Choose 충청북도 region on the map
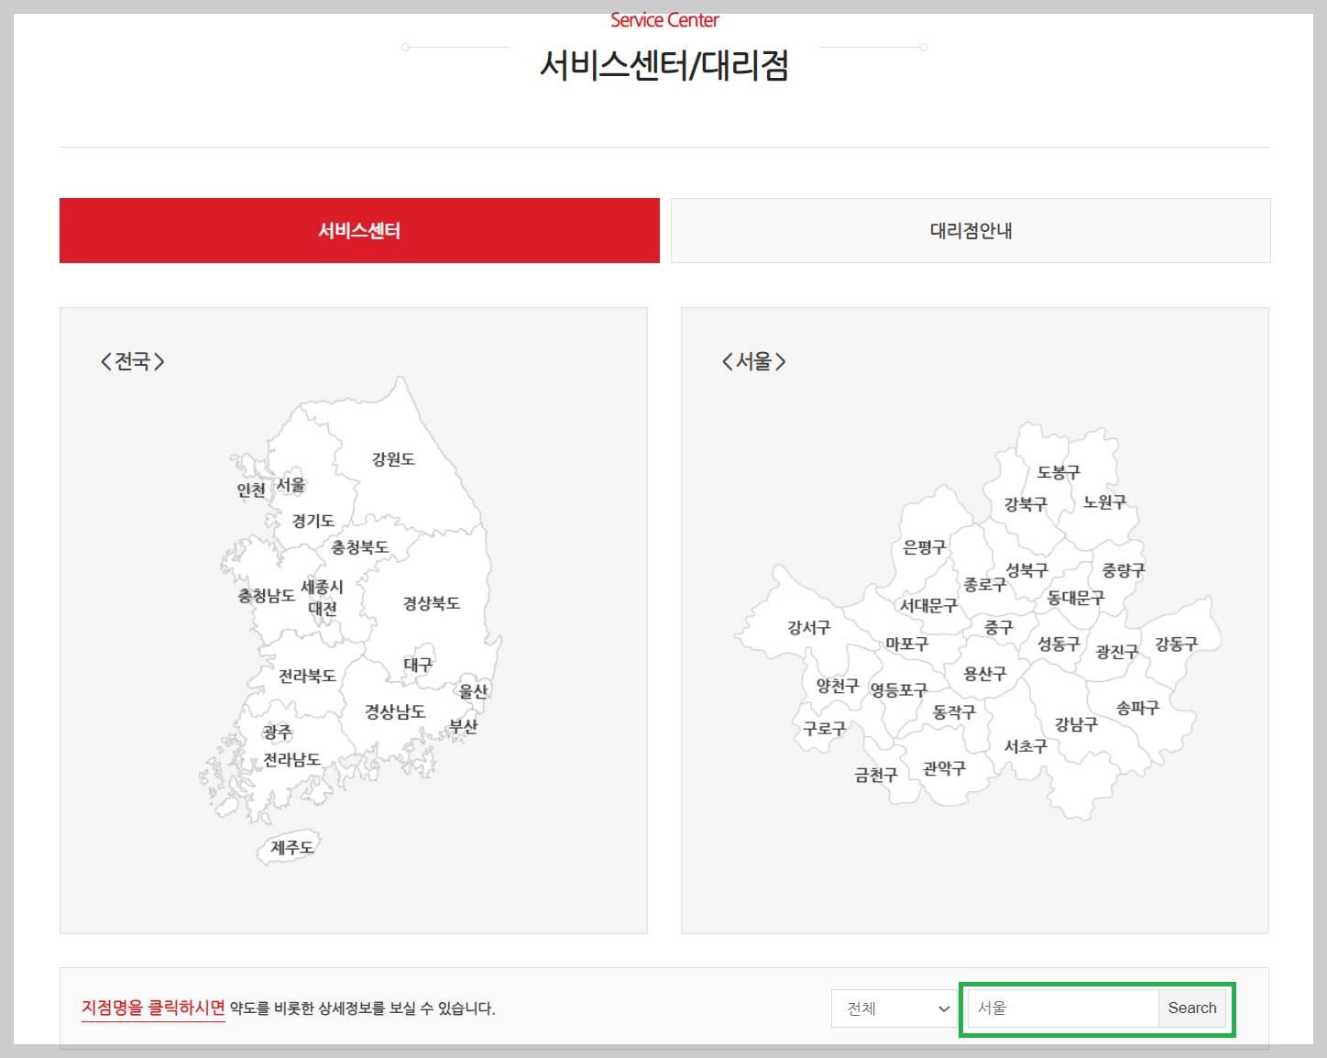This screenshot has width=1327, height=1058. click(x=360, y=547)
